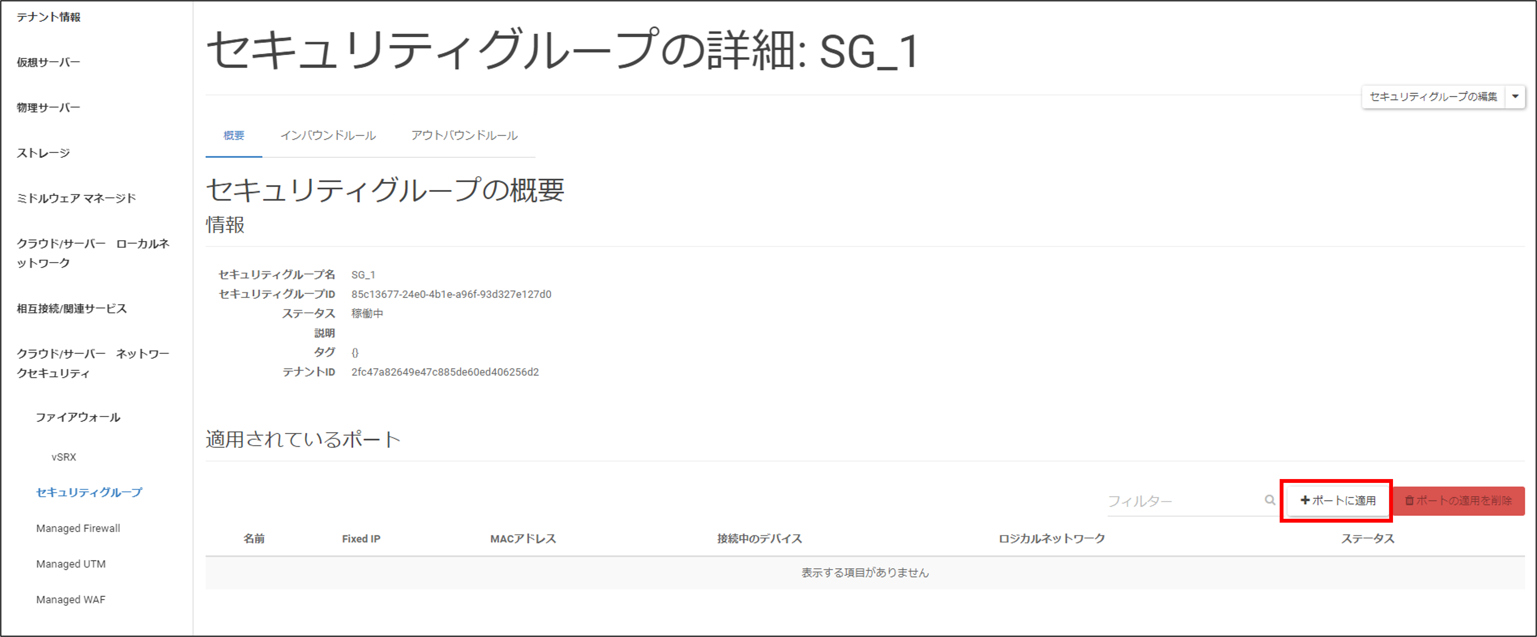Click the filter search magnifier icon
This screenshot has width=1537, height=637.
(1270, 500)
